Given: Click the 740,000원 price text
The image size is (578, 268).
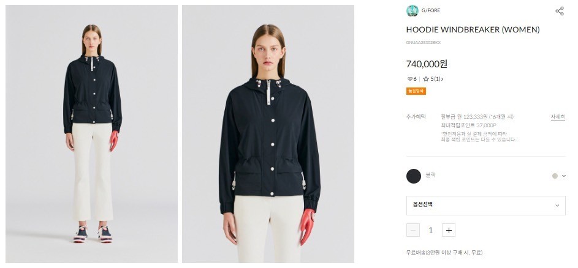Looking at the screenshot, I should [427, 64].
